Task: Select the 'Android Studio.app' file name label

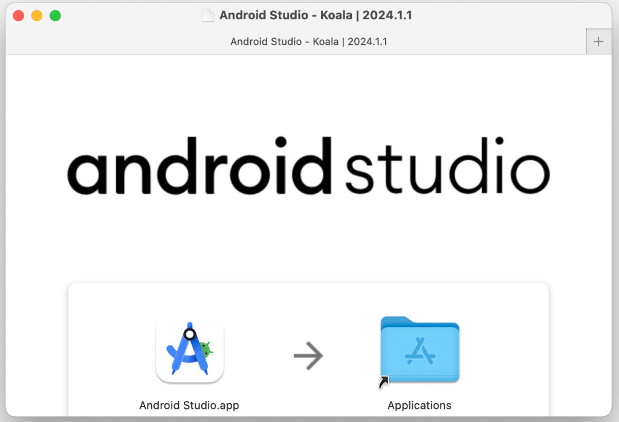Action: pyautogui.click(x=189, y=405)
